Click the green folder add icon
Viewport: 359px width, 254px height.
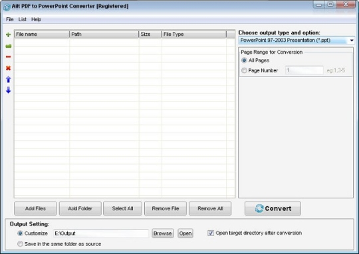tap(8, 46)
